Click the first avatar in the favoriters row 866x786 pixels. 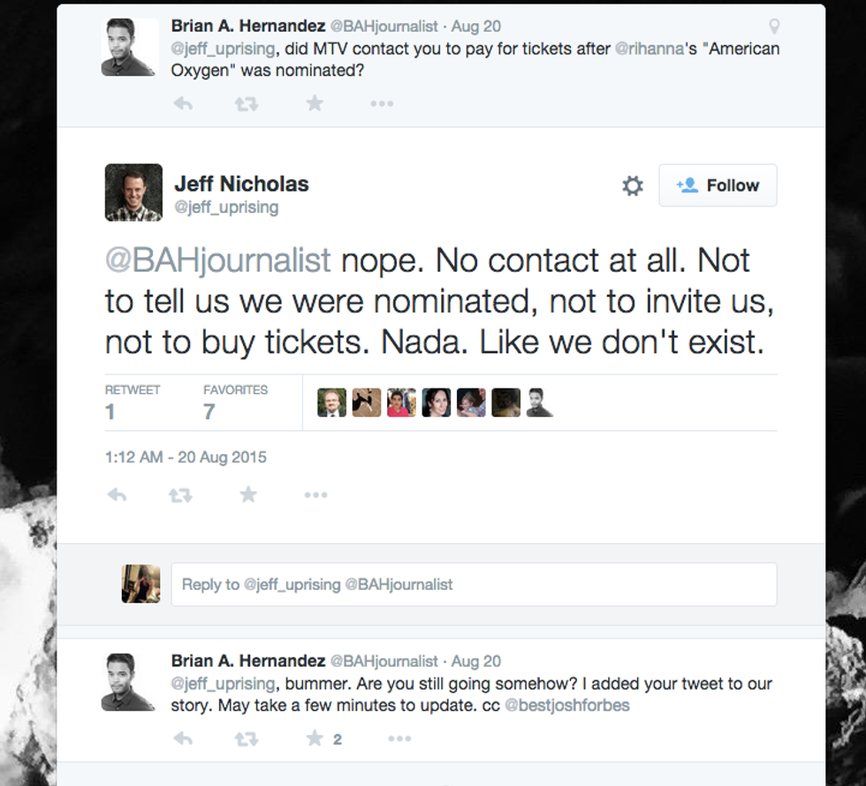pos(331,403)
